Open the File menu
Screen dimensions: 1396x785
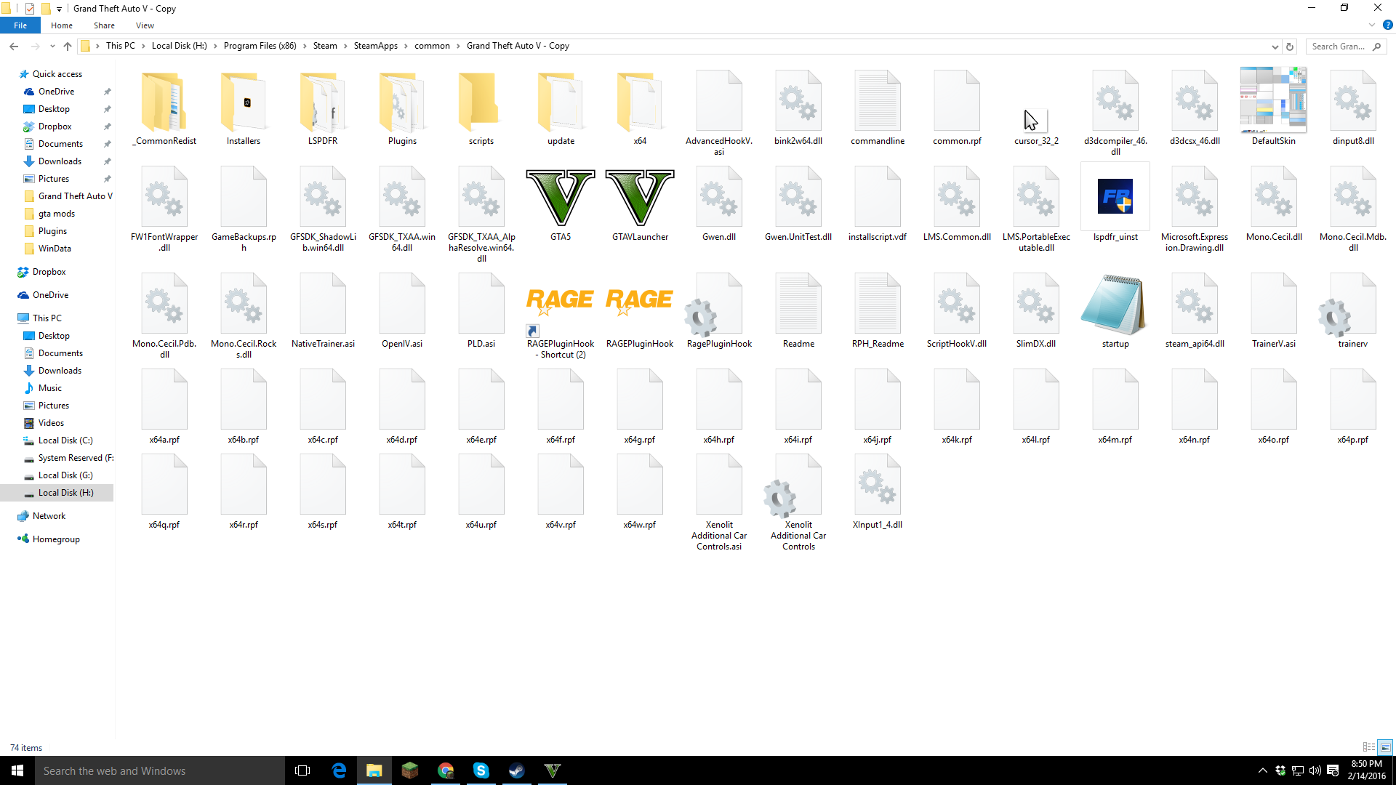[20, 25]
